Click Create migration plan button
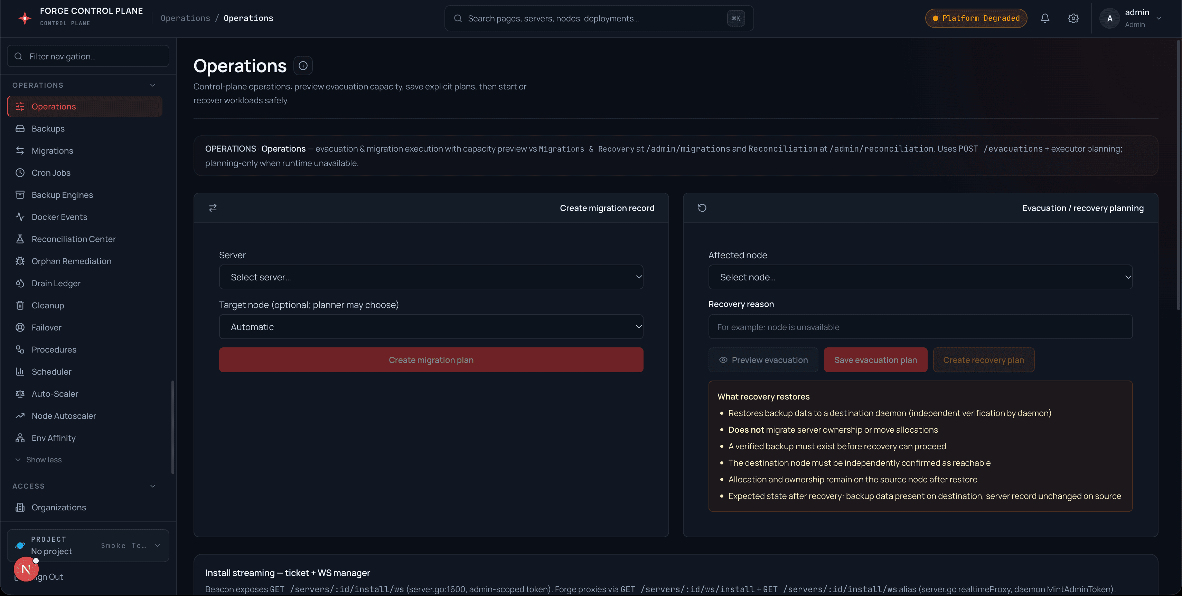 point(431,360)
